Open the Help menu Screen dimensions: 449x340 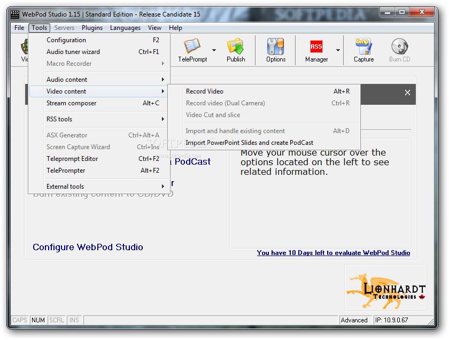click(x=175, y=28)
